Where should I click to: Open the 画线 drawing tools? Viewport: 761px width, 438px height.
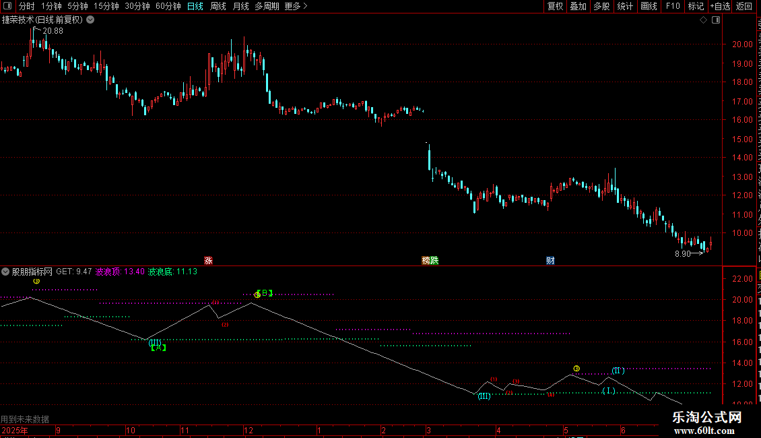coord(649,6)
